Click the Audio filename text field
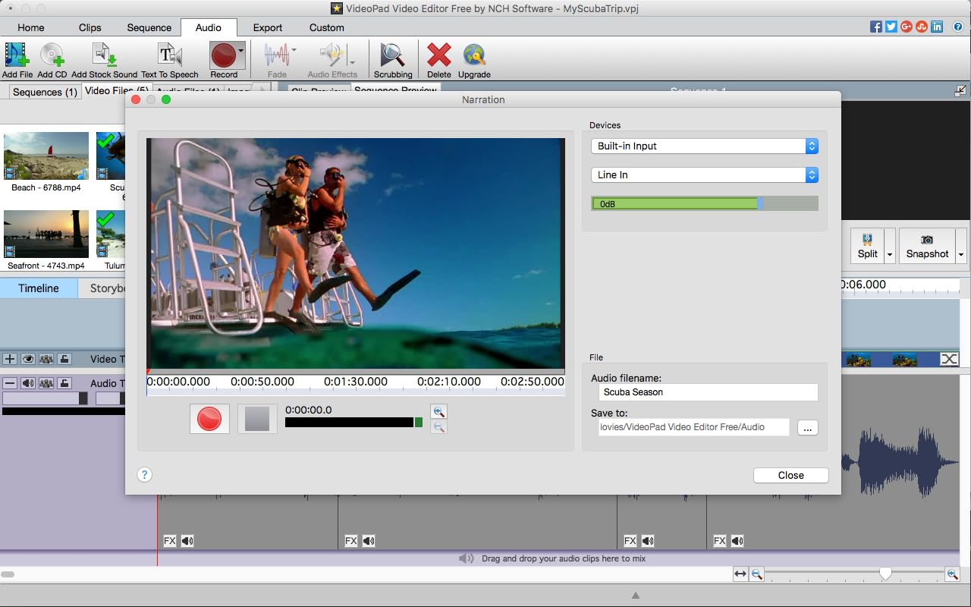971x607 pixels. (707, 392)
